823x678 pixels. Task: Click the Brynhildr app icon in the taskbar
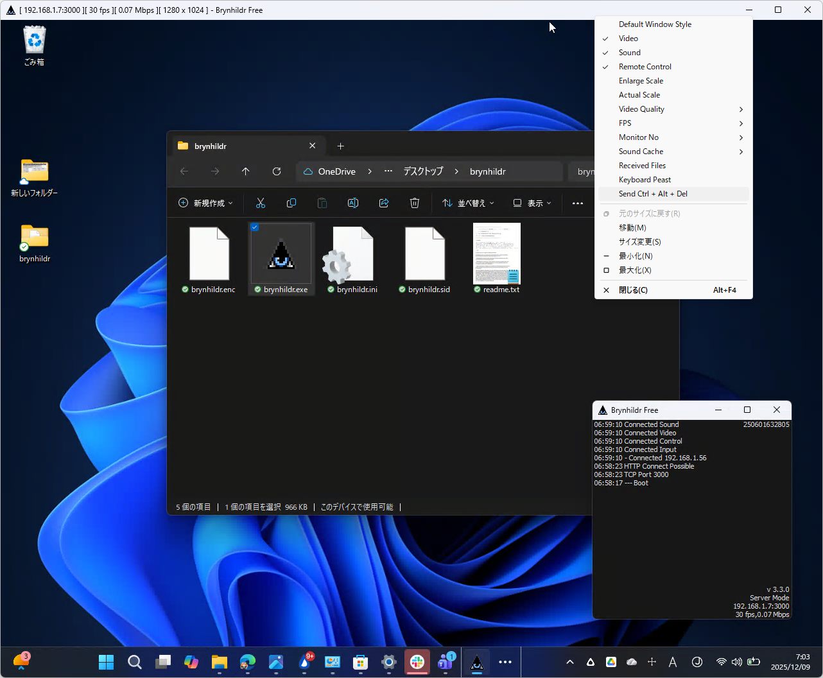point(477,662)
